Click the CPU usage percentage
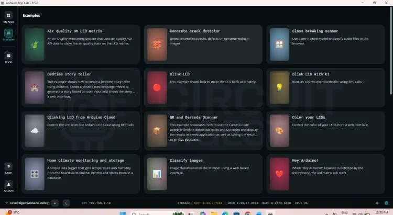This screenshot has height=215, width=393. pos(301,203)
